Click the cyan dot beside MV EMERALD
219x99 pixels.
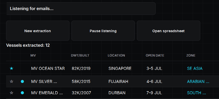(22, 93)
